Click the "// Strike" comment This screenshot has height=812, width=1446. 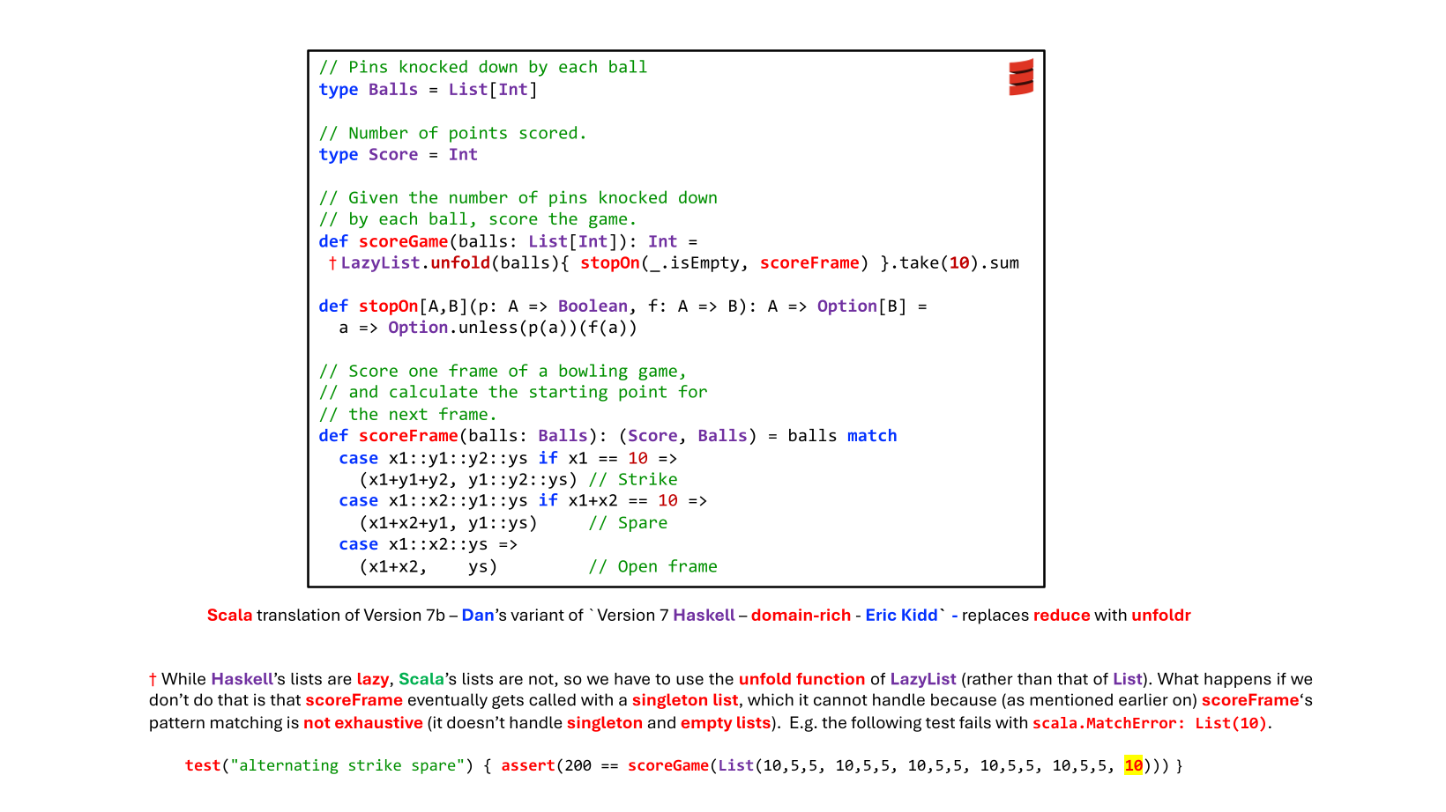(x=633, y=479)
